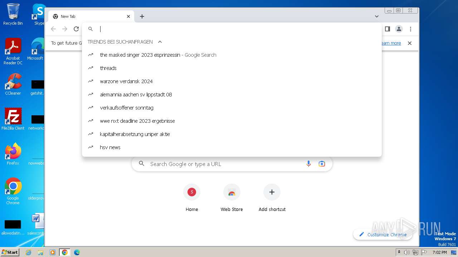Viewport: 458px width, 257px height.
Task: Open the volume speaker tray icon
Action: pos(407,252)
